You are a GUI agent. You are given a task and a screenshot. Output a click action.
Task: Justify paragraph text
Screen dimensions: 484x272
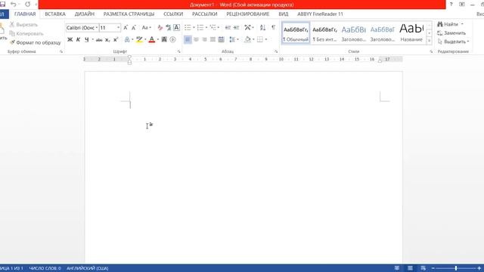coord(213,39)
